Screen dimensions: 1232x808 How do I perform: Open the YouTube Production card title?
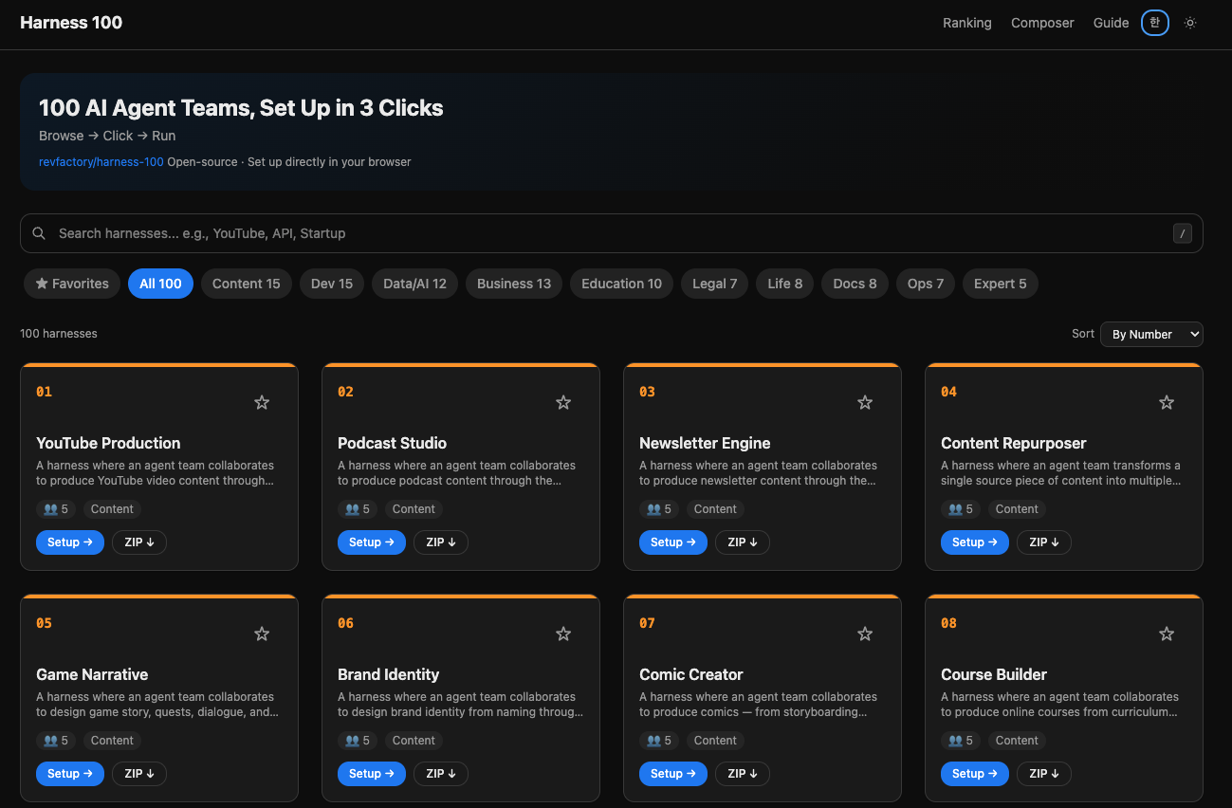[108, 443]
